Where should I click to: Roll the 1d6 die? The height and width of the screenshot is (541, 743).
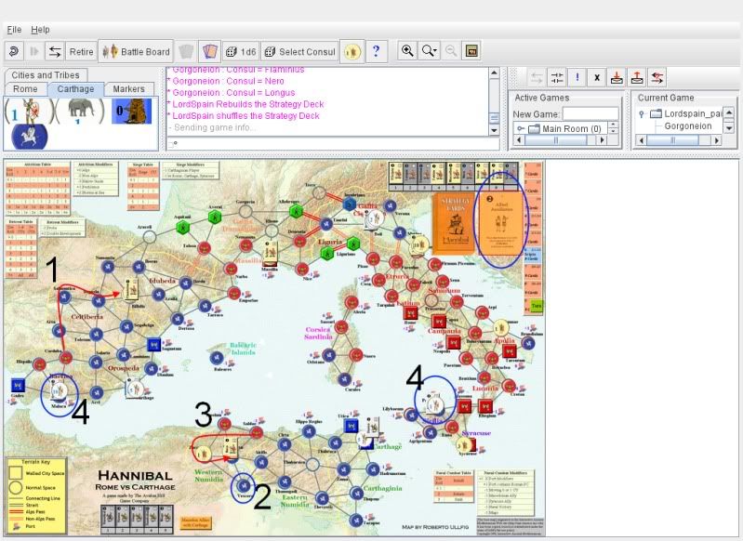[241, 52]
